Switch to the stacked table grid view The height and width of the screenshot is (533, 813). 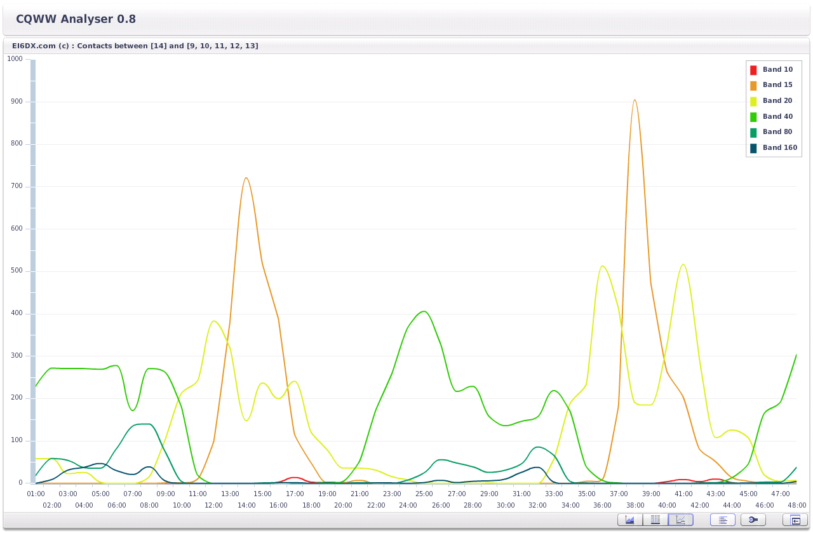click(655, 520)
